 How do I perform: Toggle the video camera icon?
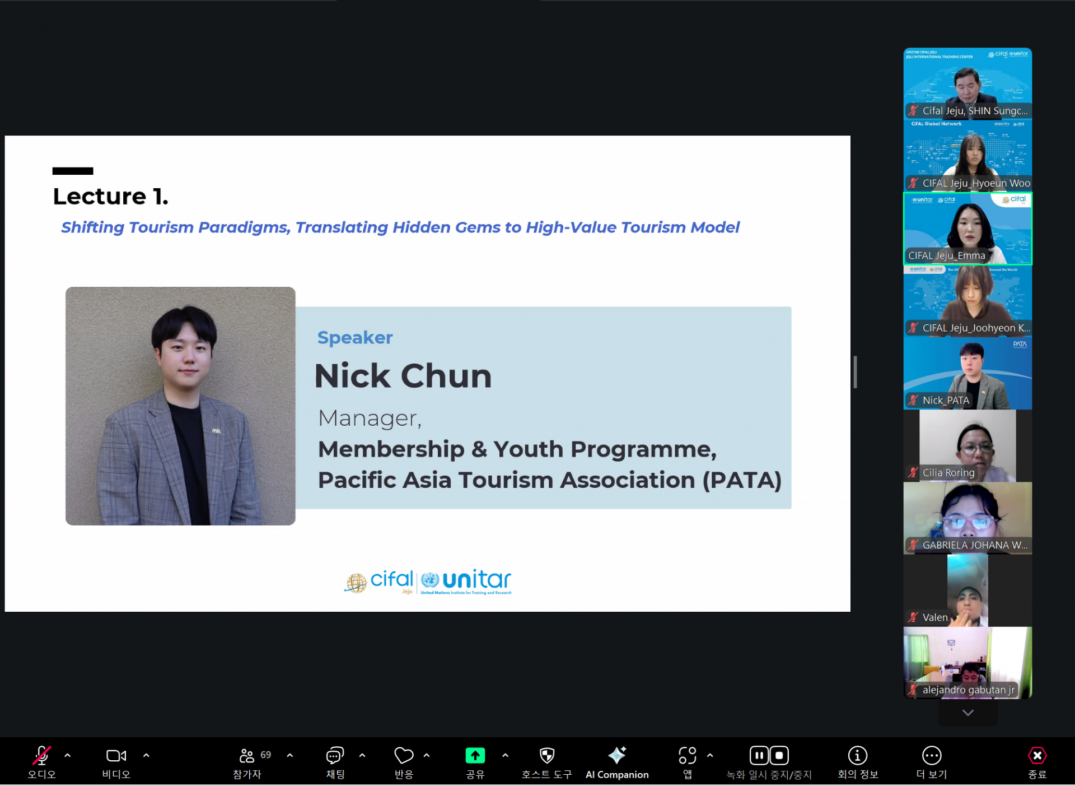pyautogui.click(x=116, y=756)
